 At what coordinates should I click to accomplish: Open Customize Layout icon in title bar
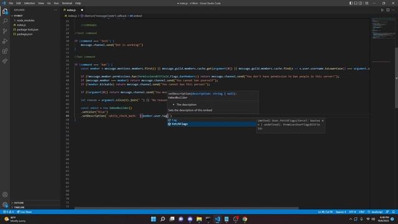pos(366,3)
